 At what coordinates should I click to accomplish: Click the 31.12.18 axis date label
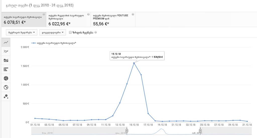coord(247,125)
